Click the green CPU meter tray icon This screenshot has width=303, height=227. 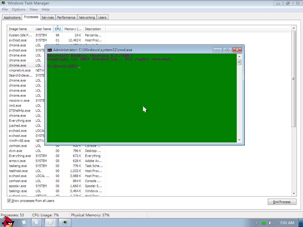(264, 223)
